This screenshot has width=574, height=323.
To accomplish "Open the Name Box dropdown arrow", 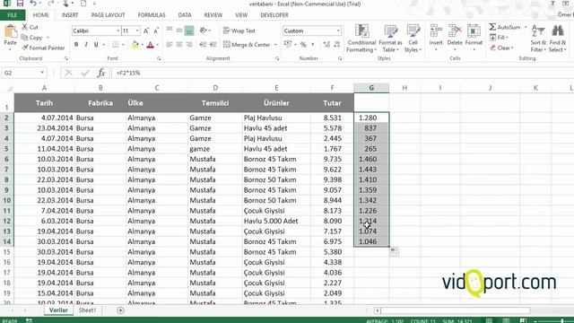I will (x=42, y=73).
